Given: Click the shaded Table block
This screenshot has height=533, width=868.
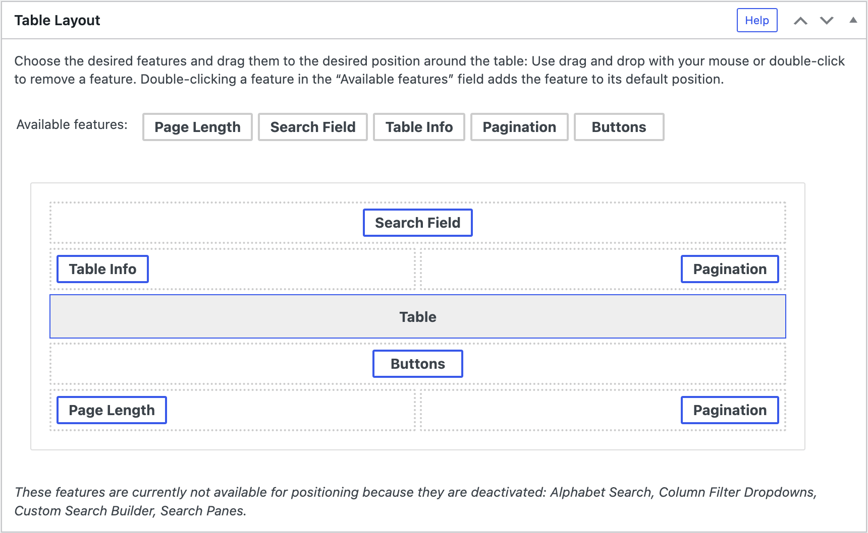Looking at the screenshot, I should [x=417, y=316].
